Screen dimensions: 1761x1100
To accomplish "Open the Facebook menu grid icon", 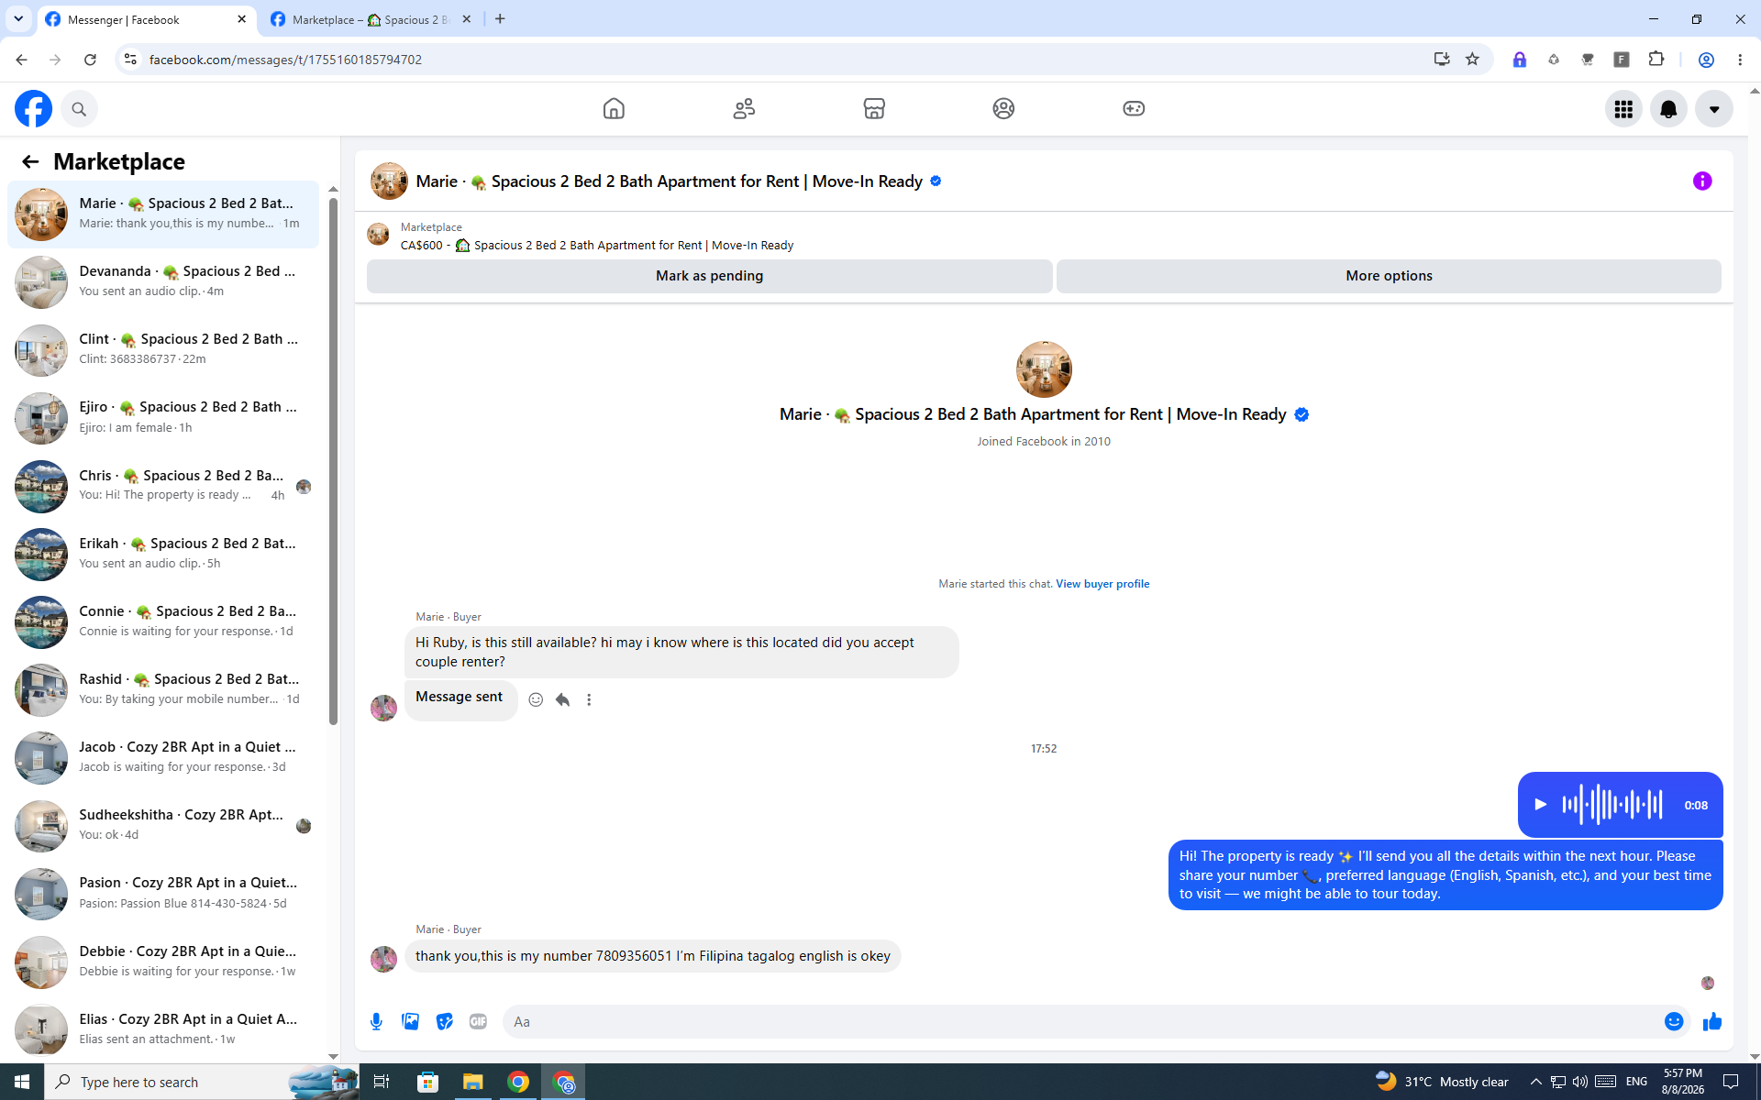I will 1623,109.
